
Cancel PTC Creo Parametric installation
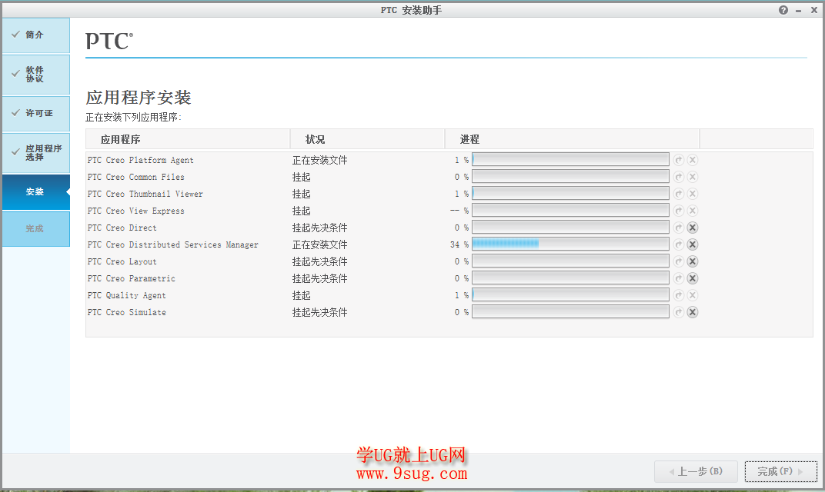click(x=693, y=278)
